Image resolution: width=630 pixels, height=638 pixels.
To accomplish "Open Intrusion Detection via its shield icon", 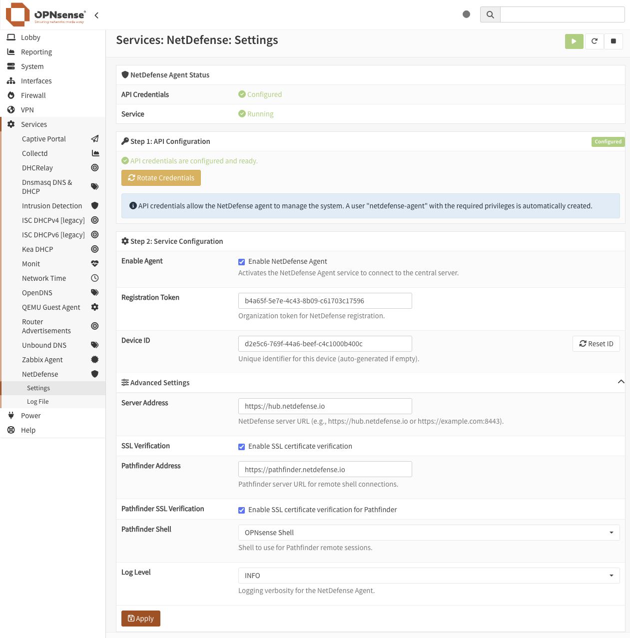I will tap(95, 205).
